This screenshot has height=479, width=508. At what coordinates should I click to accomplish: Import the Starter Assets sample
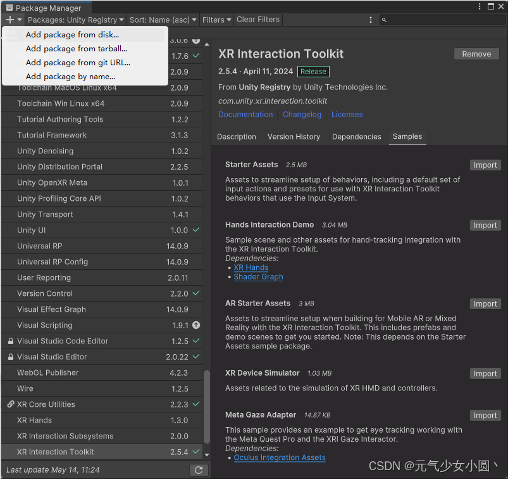tap(485, 165)
